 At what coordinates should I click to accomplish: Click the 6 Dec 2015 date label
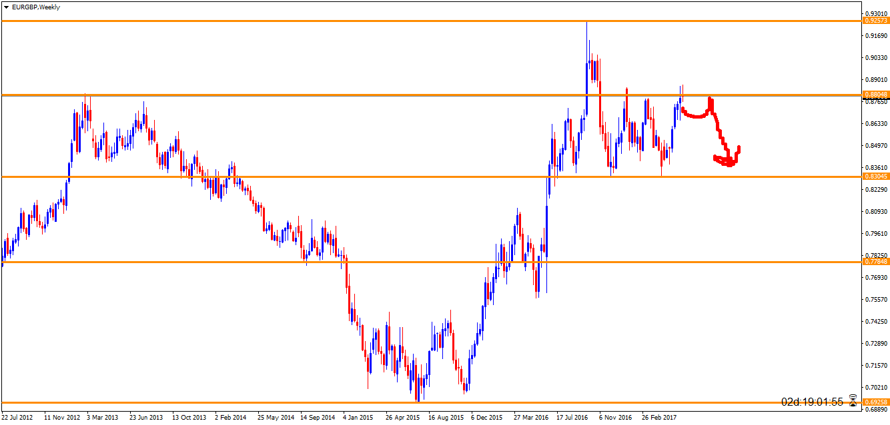click(486, 418)
